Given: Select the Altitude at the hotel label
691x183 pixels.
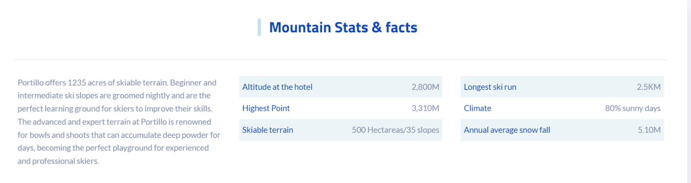Looking at the screenshot, I should point(277,87).
